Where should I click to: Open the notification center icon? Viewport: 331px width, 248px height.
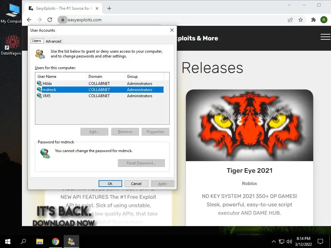pos(320,242)
